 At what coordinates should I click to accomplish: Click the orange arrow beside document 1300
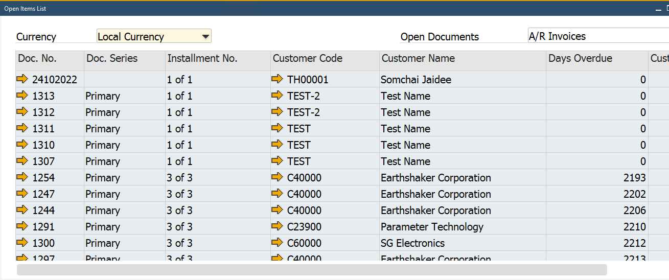click(x=22, y=243)
